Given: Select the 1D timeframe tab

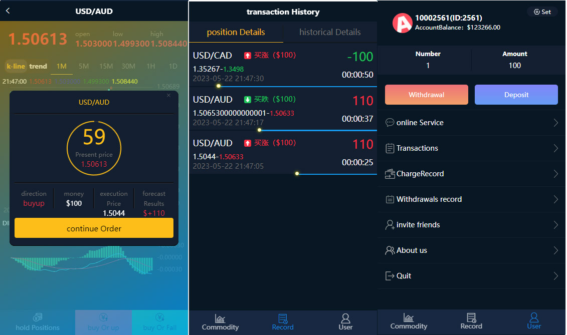Looking at the screenshot, I should click(x=173, y=66).
